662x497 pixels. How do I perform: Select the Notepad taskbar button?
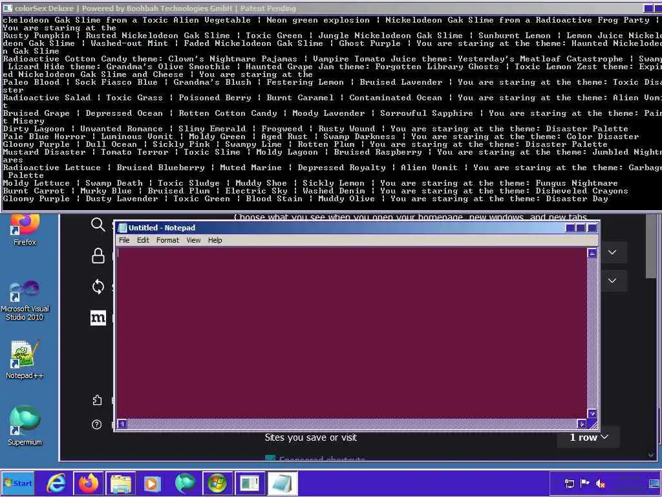point(282,483)
